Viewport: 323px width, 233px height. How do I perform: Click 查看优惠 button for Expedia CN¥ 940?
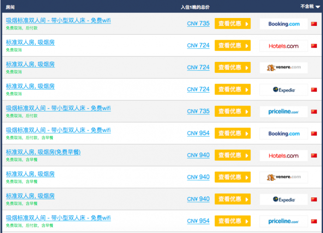tap(233, 199)
